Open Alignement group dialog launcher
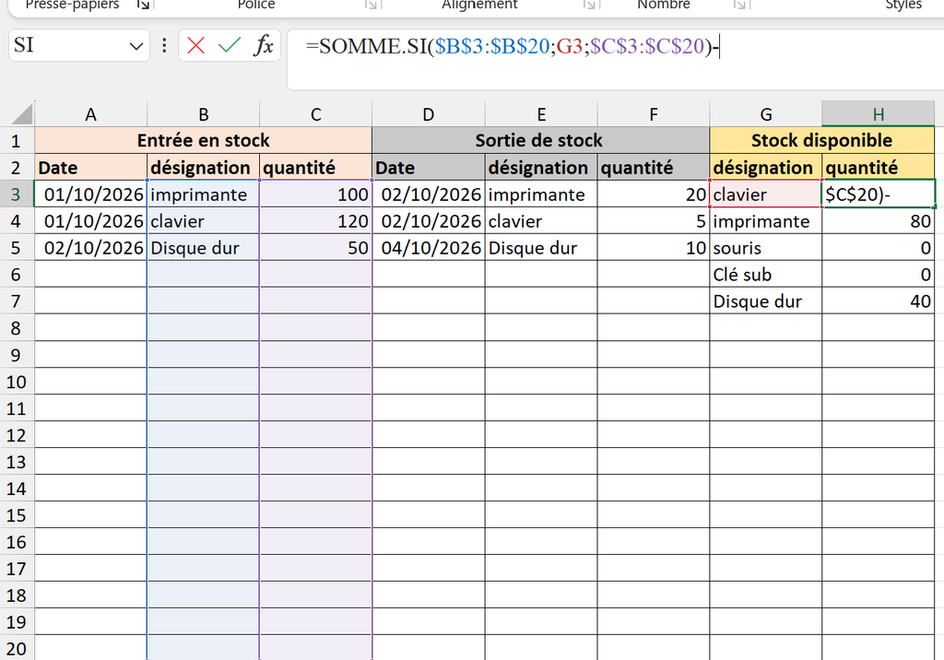Screen dimensions: 944x660 591,5
